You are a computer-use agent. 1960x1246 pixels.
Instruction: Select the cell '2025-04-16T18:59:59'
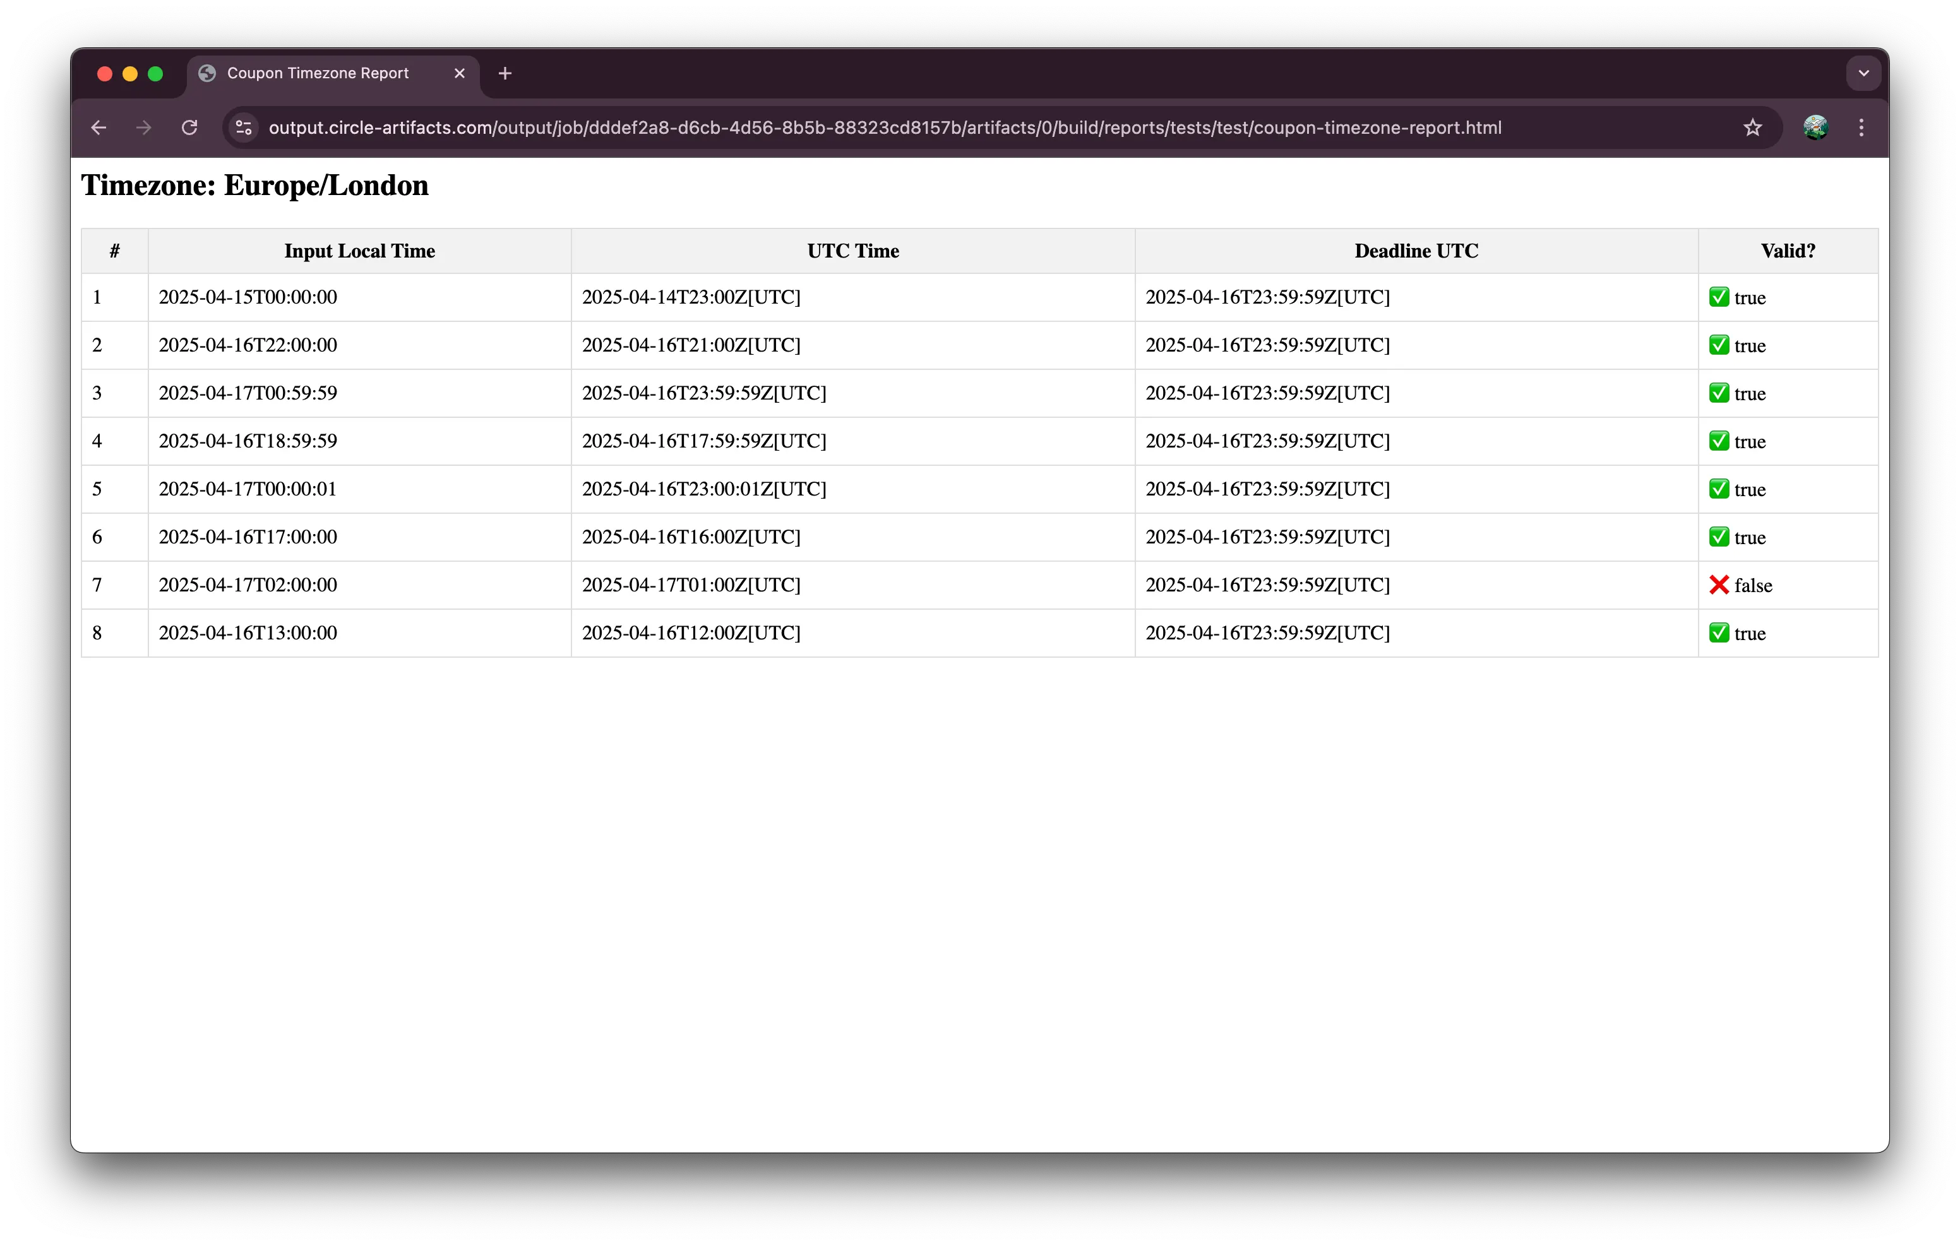tap(360, 441)
